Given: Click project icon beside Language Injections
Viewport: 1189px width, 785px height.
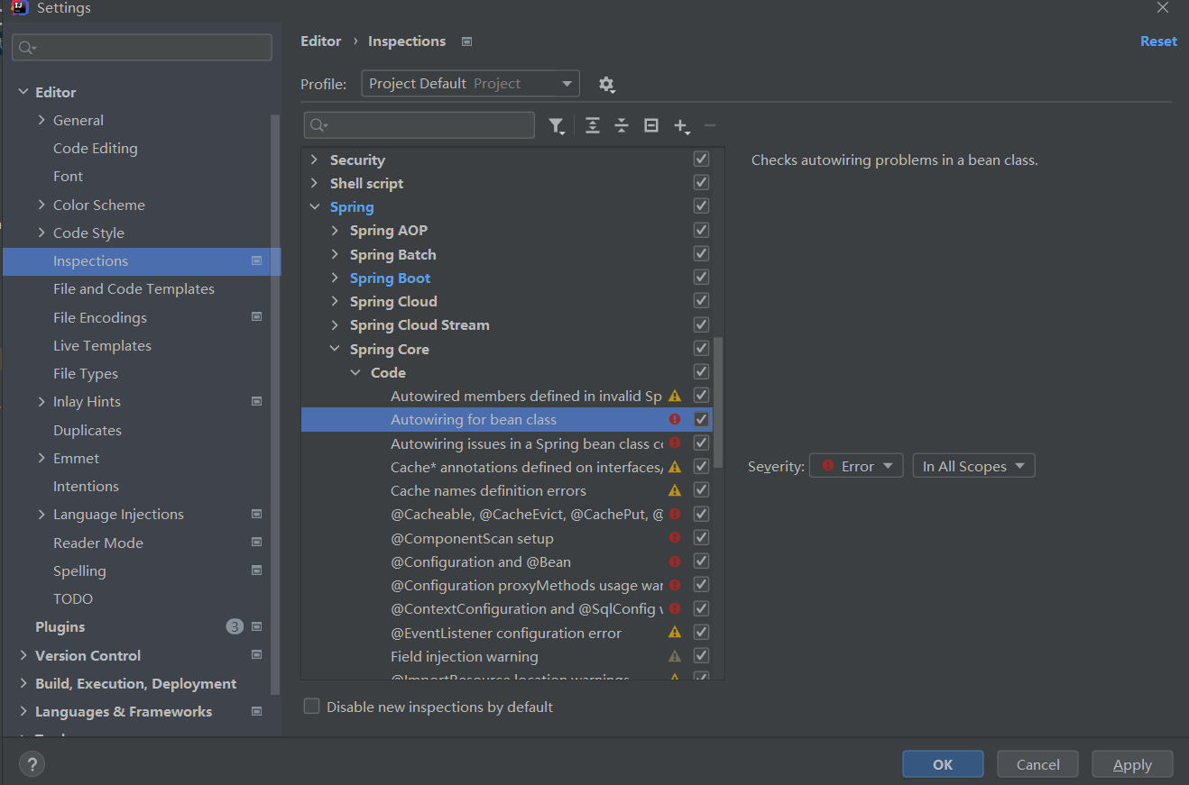Looking at the screenshot, I should (x=257, y=514).
